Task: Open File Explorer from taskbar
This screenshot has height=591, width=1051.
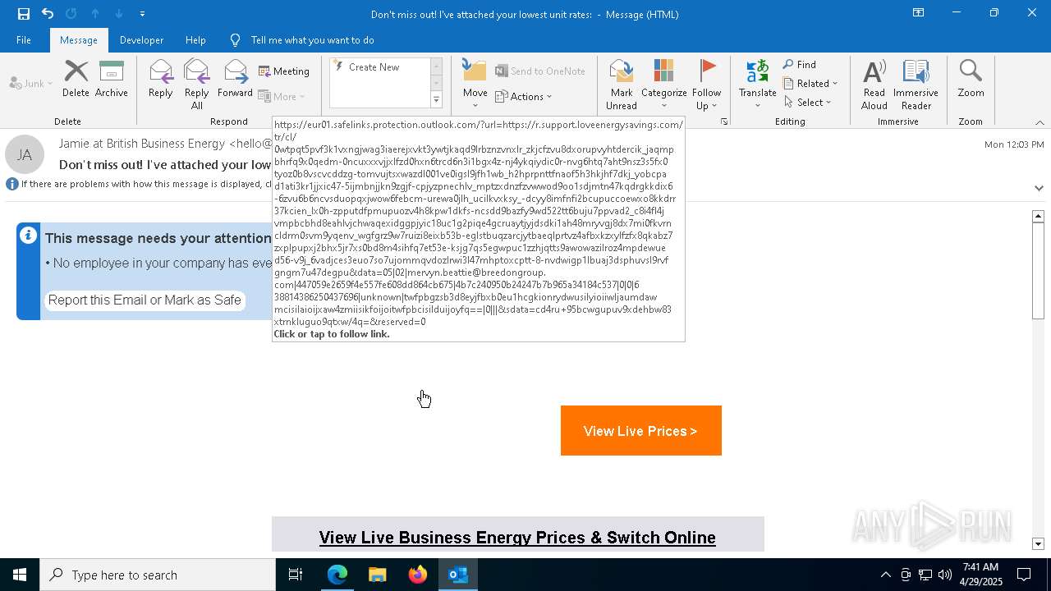Action: tap(377, 575)
